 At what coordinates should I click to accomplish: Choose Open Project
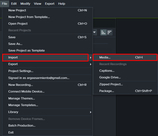tap(47, 24)
